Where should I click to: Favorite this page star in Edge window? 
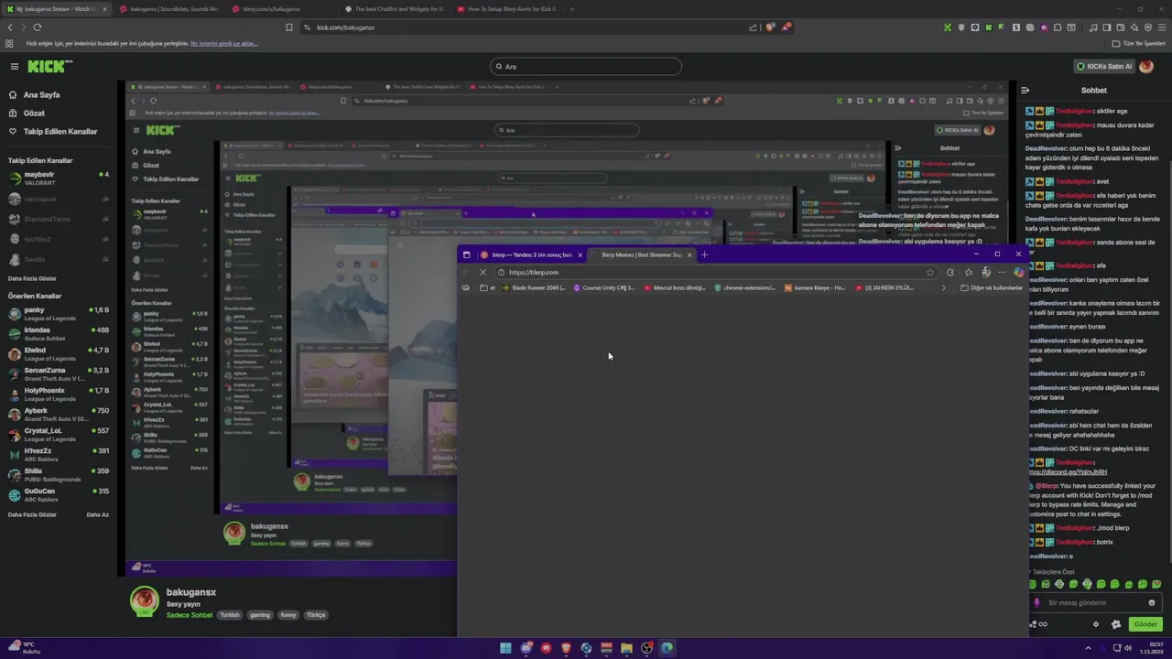(x=930, y=272)
